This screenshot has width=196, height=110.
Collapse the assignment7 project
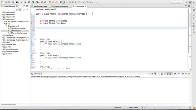point(2,19)
